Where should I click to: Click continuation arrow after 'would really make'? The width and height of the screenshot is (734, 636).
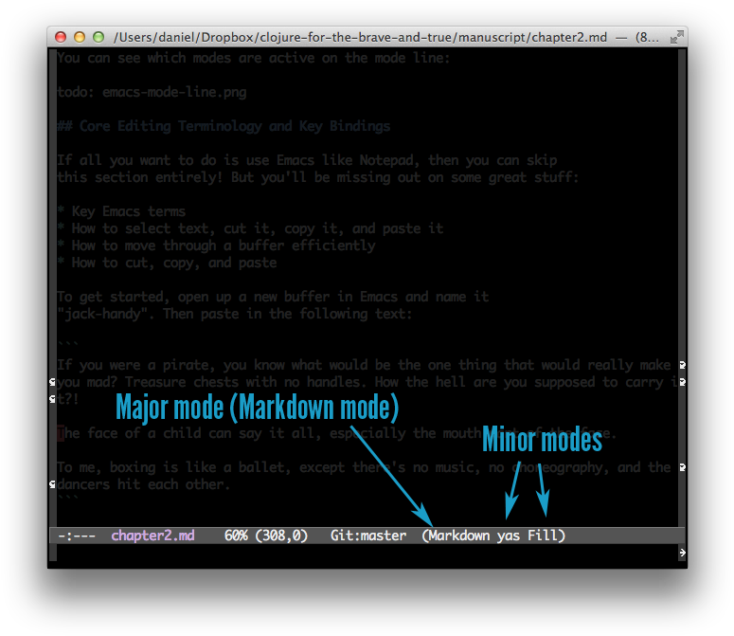coord(683,365)
